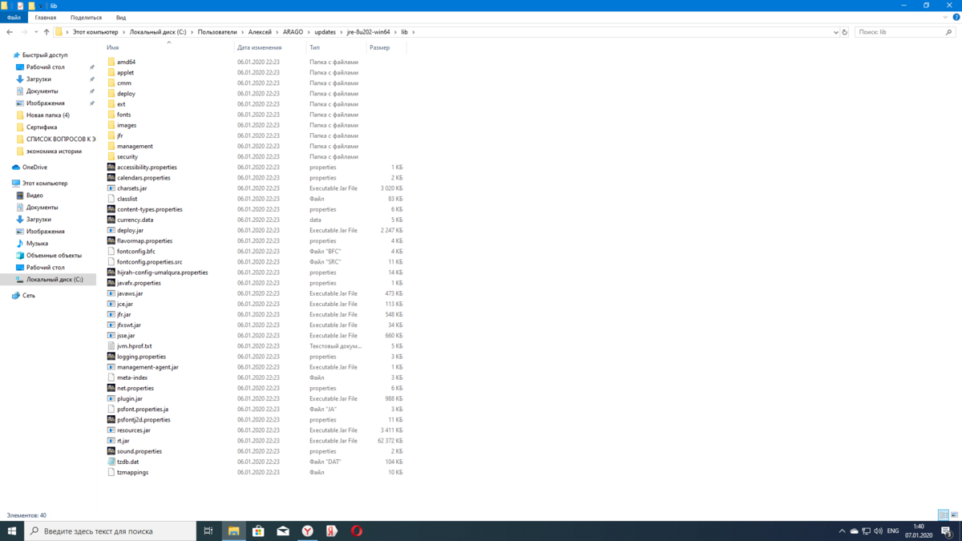Open the Файл menu
The image size is (962, 541).
coord(14,17)
